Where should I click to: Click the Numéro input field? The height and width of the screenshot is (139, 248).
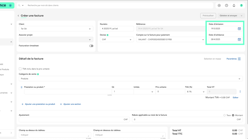pos(117,29)
